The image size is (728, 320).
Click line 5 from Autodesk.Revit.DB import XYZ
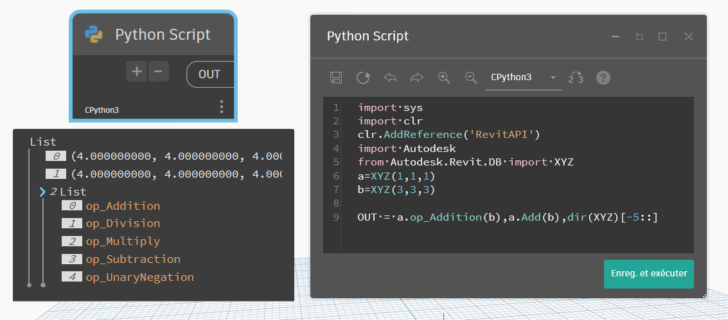466,162
